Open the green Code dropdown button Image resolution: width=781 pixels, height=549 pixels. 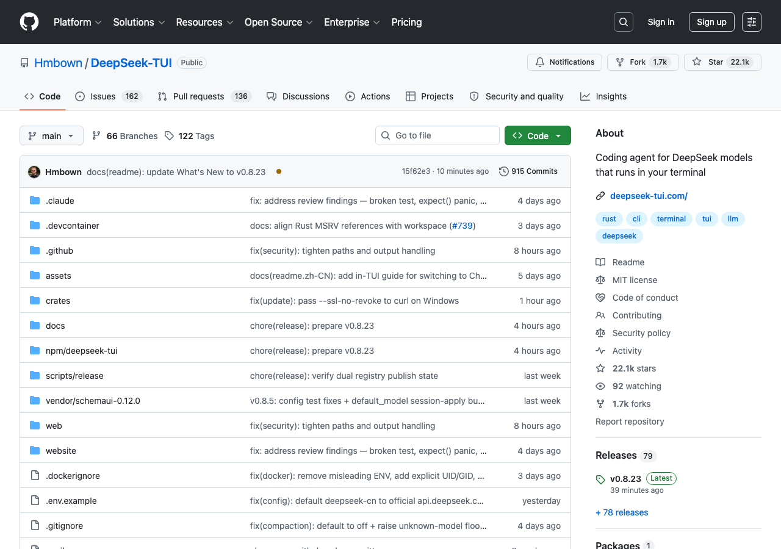(x=538, y=135)
